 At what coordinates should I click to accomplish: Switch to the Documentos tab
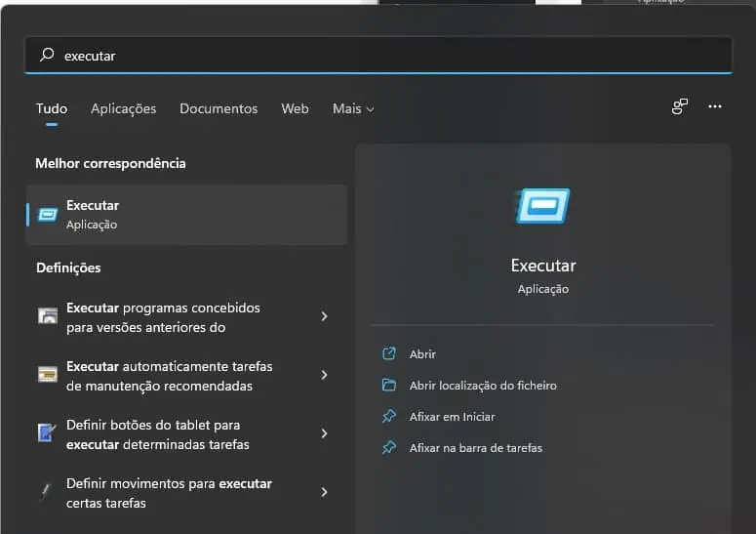point(219,108)
